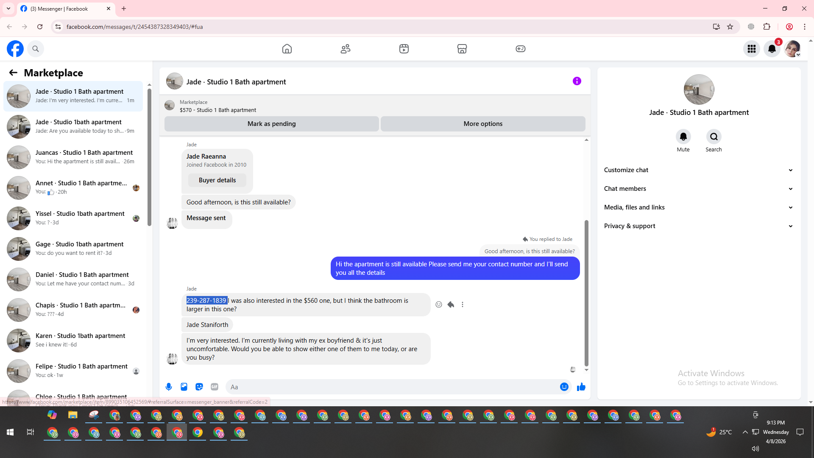The image size is (814, 458).
Task: React to Jade's message with emoji
Action: [439, 304]
